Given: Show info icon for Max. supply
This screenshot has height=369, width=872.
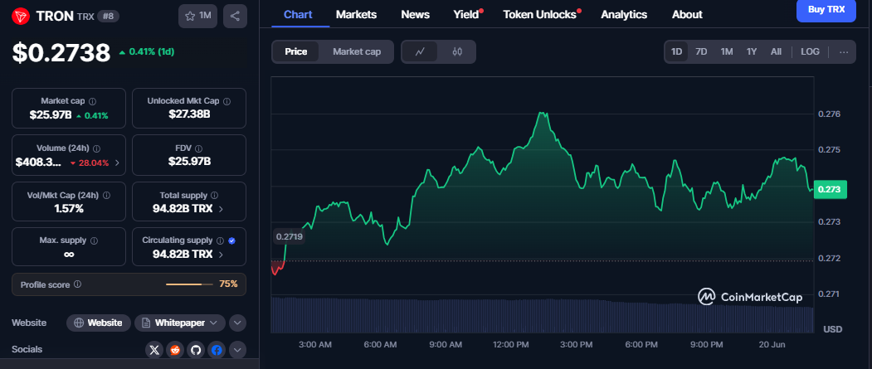Looking at the screenshot, I should click(x=94, y=240).
